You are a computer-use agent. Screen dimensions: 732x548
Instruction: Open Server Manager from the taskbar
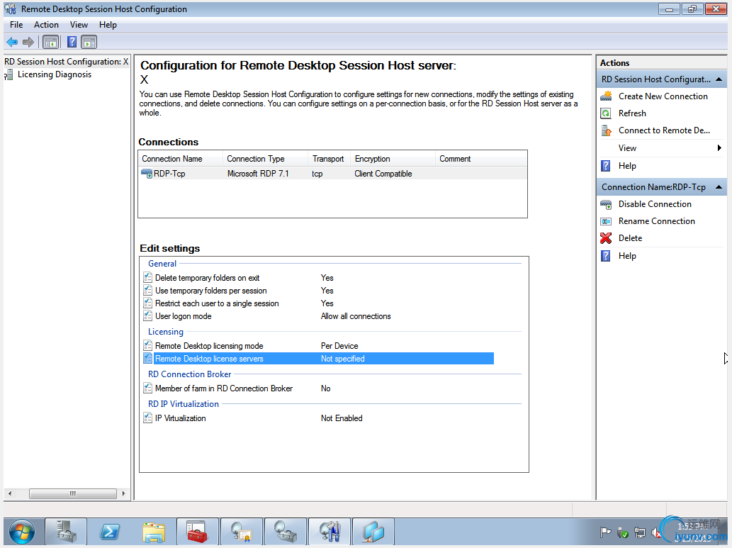click(66, 532)
